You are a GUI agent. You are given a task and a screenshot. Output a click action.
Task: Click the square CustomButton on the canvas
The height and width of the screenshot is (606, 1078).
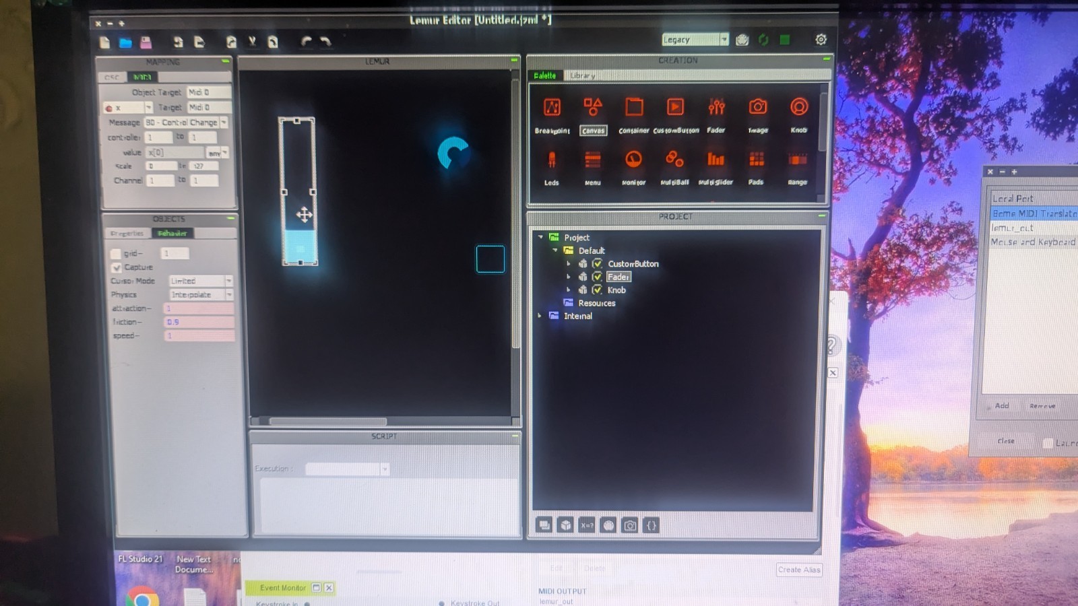coord(490,259)
